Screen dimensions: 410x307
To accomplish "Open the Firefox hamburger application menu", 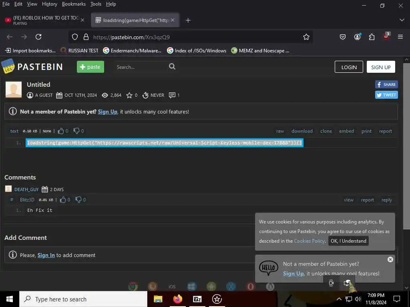I will tap(400, 37).
